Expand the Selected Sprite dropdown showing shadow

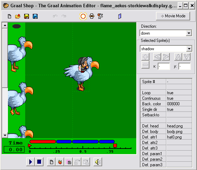[x=189, y=49]
